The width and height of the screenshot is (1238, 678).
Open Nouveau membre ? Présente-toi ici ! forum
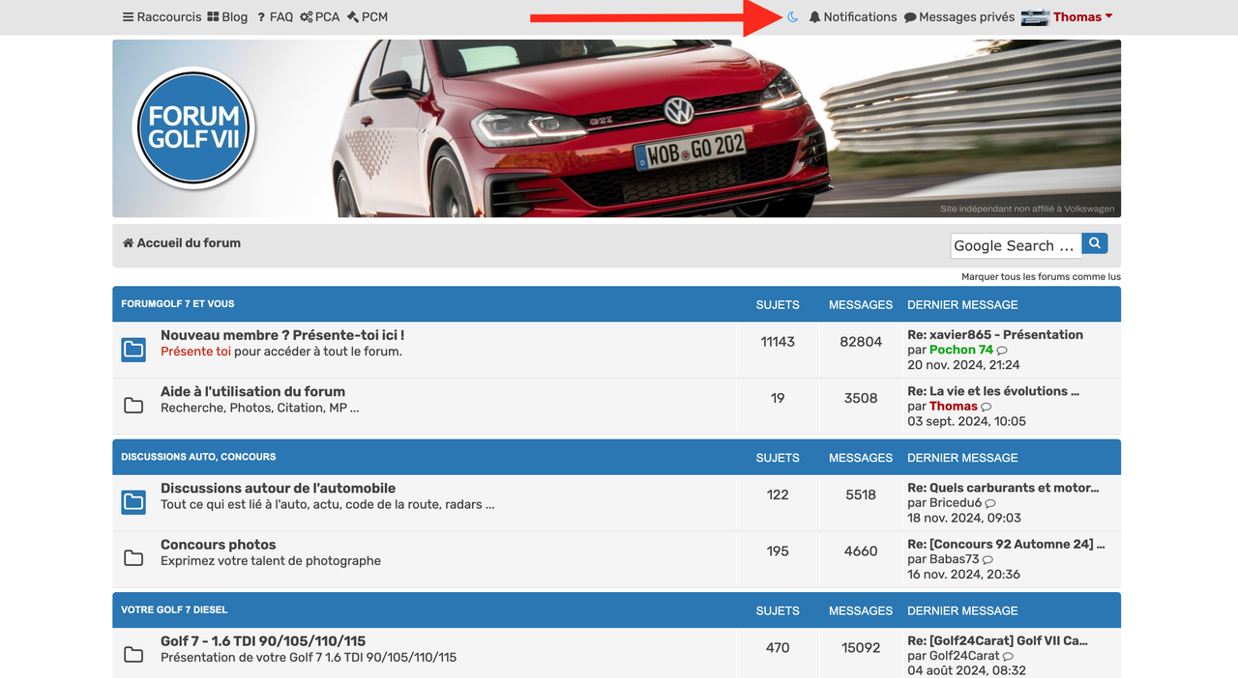tap(282, 335)
